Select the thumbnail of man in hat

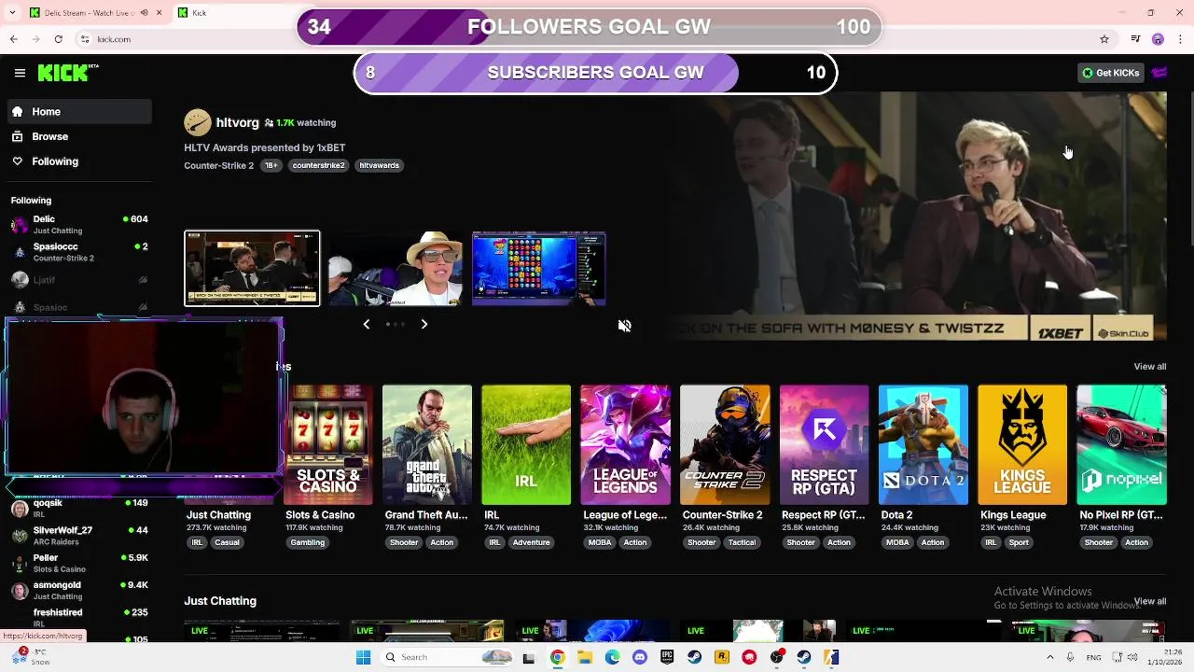point(396,268)
